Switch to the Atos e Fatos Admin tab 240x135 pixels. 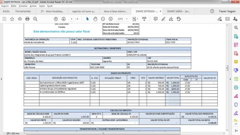click(115, 11)
